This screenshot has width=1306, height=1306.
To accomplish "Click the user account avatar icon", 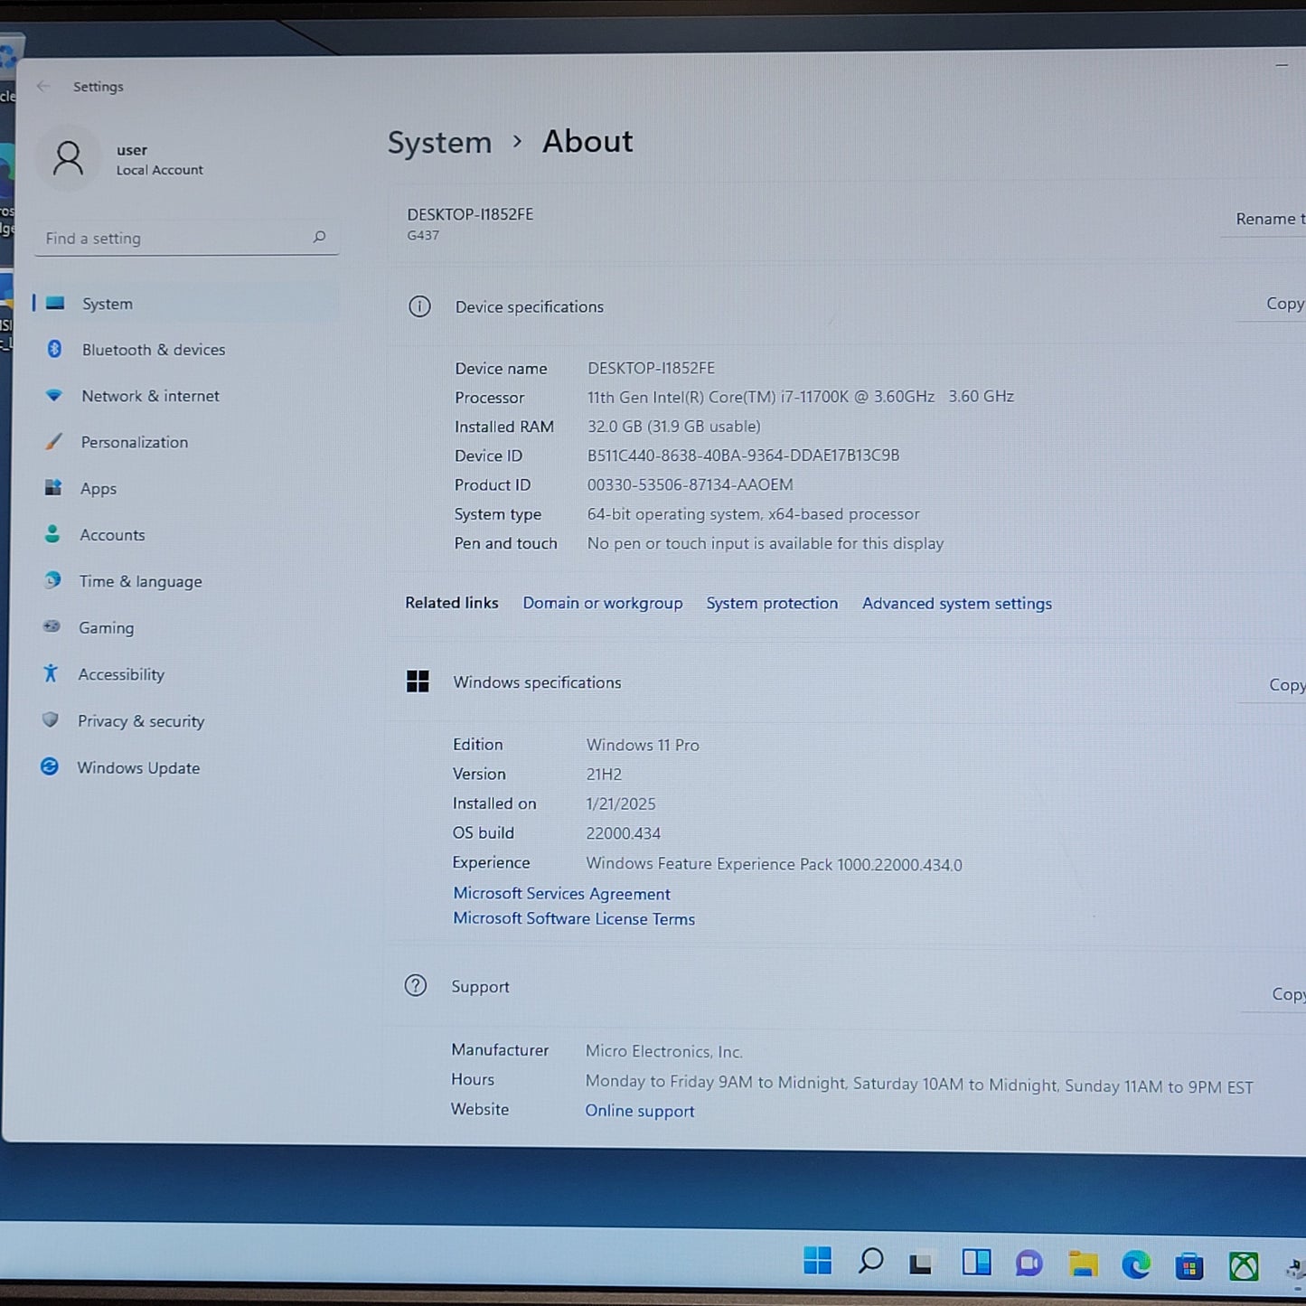I will point(68,158).
